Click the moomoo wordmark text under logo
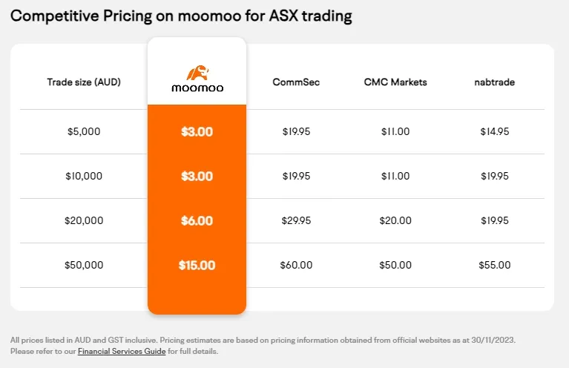The width and height of the screenshot is (569, 368). pos(198,88)
